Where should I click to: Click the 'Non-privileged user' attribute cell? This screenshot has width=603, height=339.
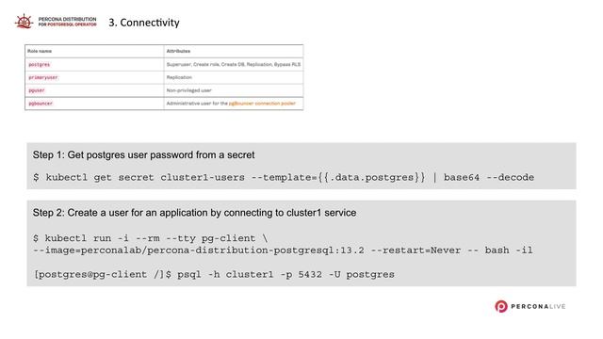click(x=234, y=90)
